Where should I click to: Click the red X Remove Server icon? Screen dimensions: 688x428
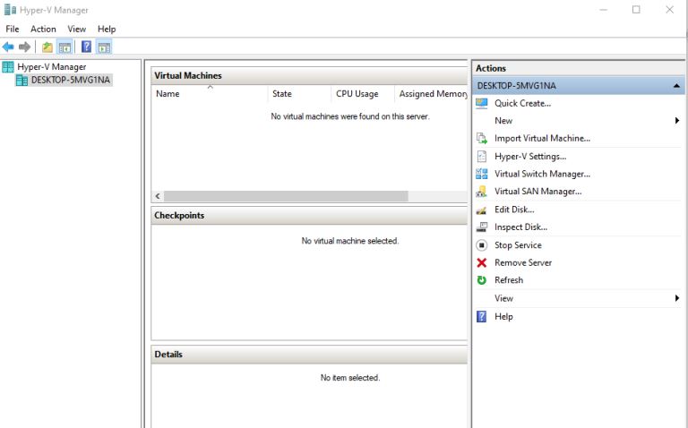point(481,262)
